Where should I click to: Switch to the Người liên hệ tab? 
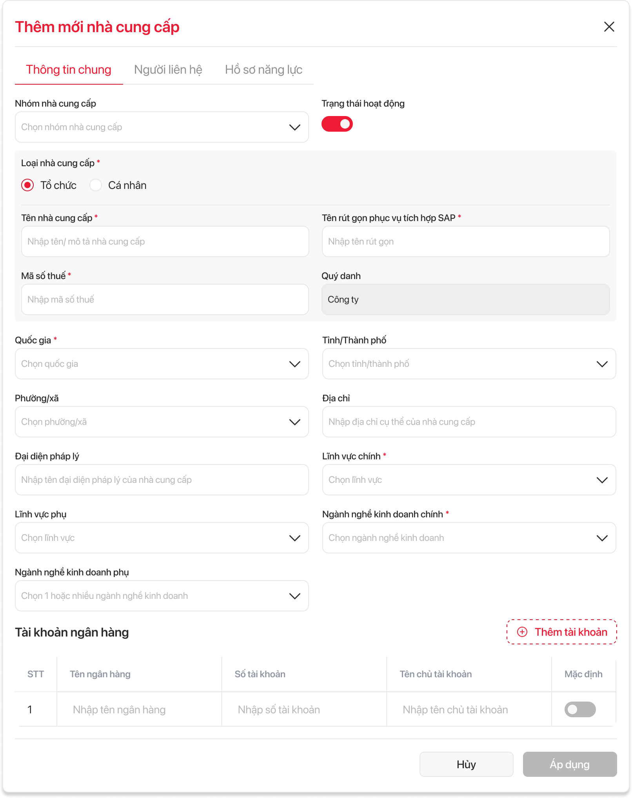168,70
